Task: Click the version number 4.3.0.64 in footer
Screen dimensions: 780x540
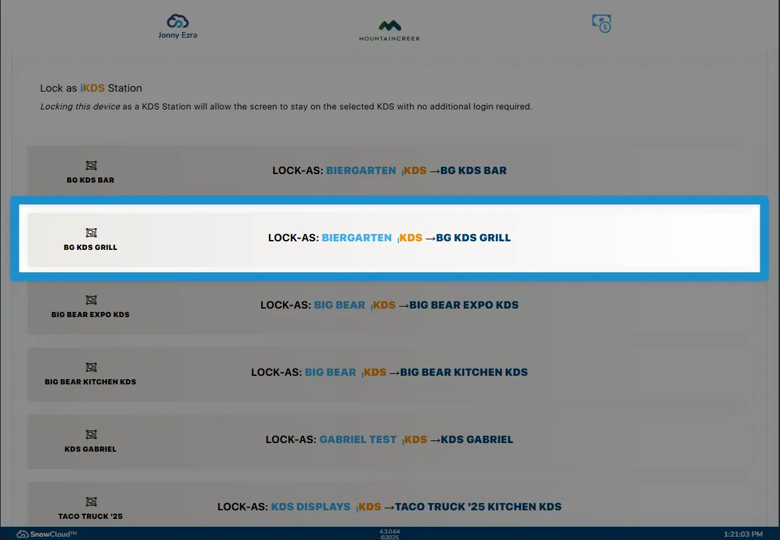Action: point(390,531)
